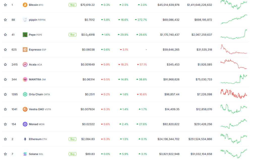Star Bitcoin to add to watchlist

click(5, 5)
